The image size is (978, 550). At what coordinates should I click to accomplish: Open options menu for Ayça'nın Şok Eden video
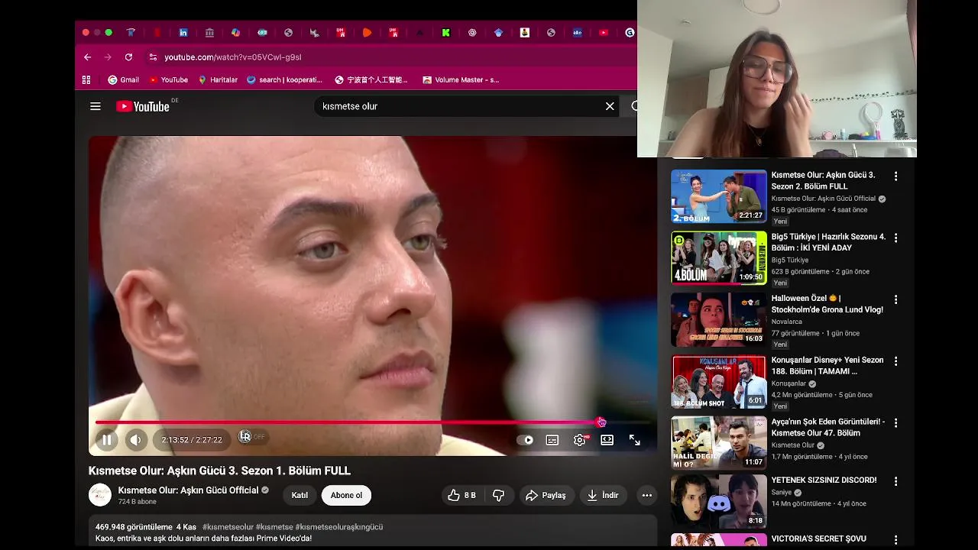(896, 422)
